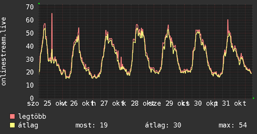The image size is (257, 134).
Task: Click the green arrow atop y-axis
Action: (39, 3)
